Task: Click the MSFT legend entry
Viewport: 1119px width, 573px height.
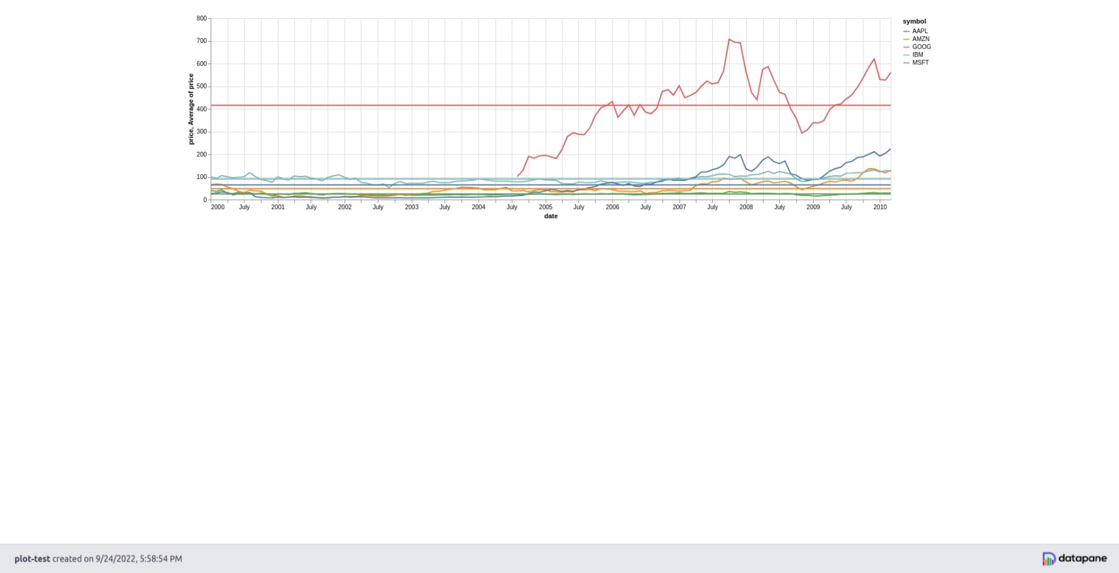Action: (x=916, y=63)
